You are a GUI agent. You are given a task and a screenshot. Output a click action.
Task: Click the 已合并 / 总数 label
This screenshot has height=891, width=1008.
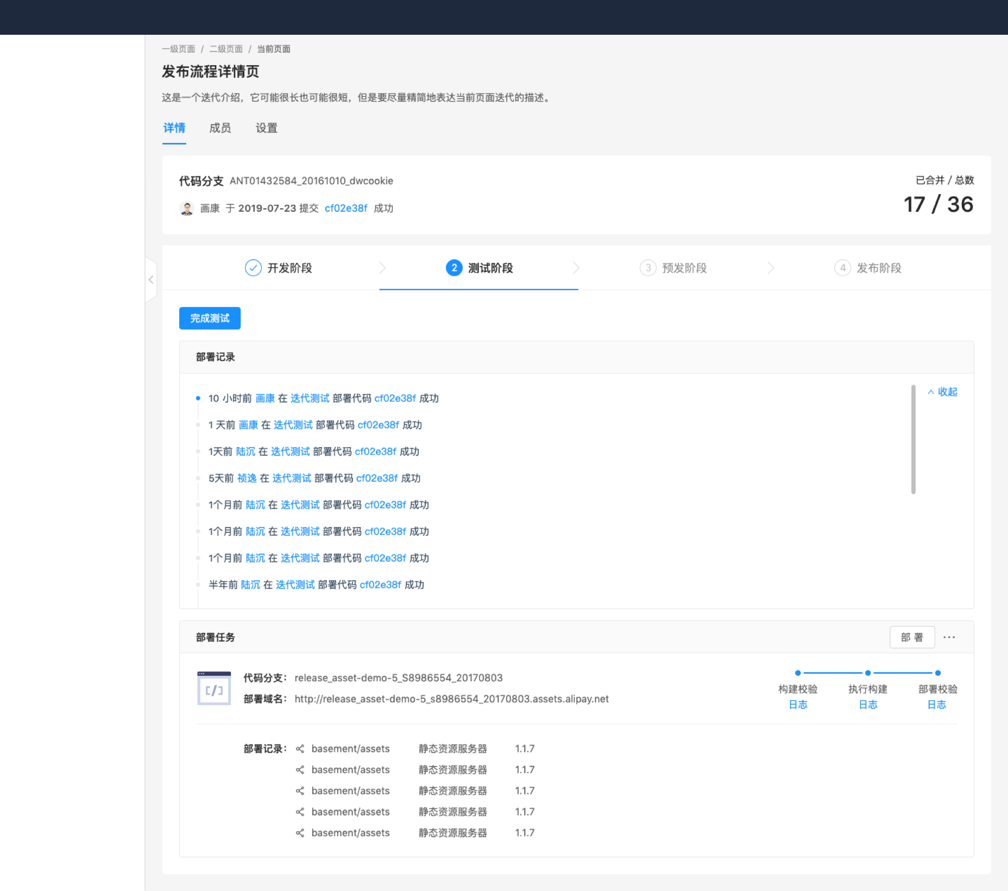(x=945, y=180)
